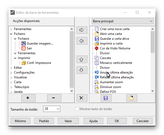Expand the Visualizar tree node
The image size is (164, 135).
11,78
